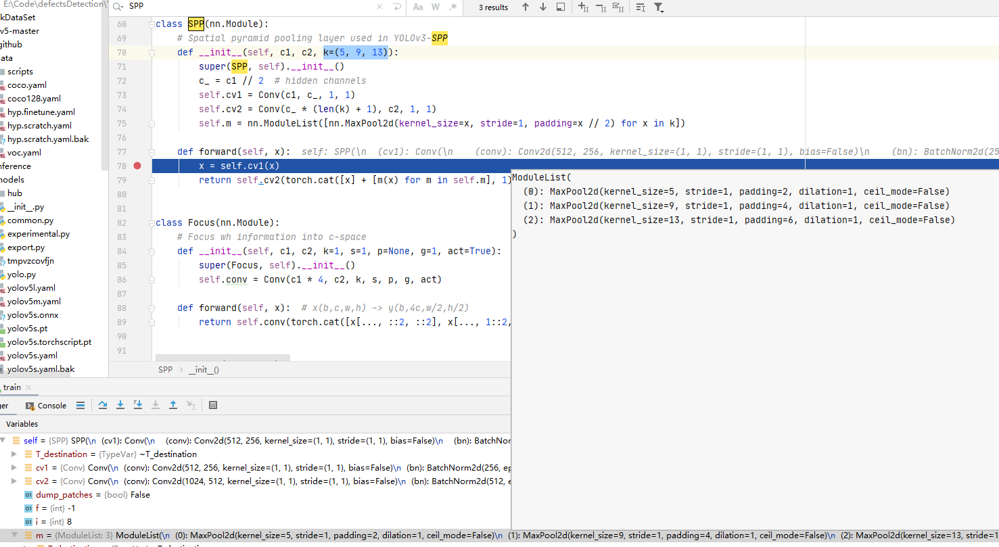The height and width of the screenshot is (547, 999).
Task: Add selection for next occurrence
Action: click(x=583, y=7)
